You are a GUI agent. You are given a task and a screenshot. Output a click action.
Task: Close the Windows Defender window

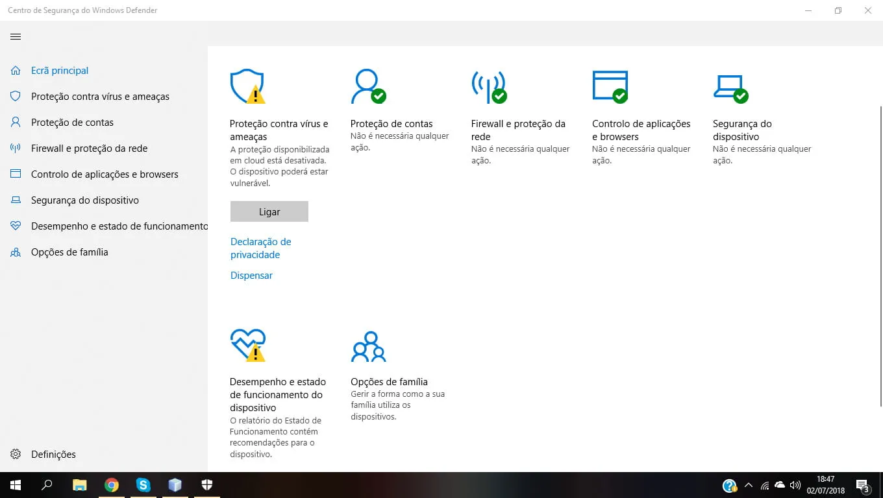(868, 10)
